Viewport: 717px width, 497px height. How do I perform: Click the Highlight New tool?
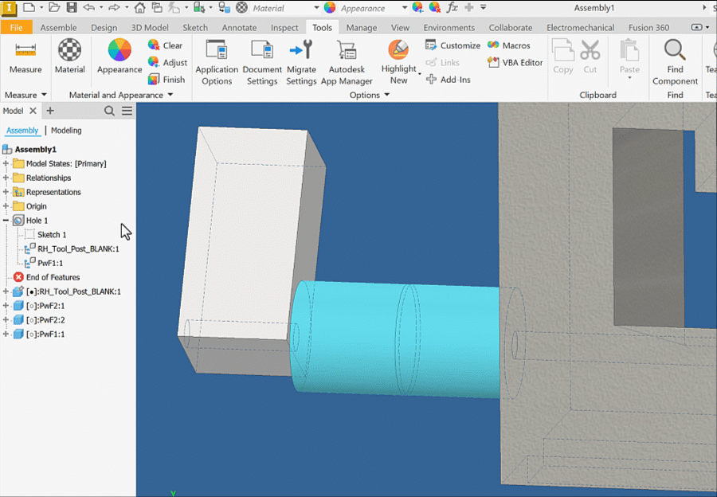399,61
